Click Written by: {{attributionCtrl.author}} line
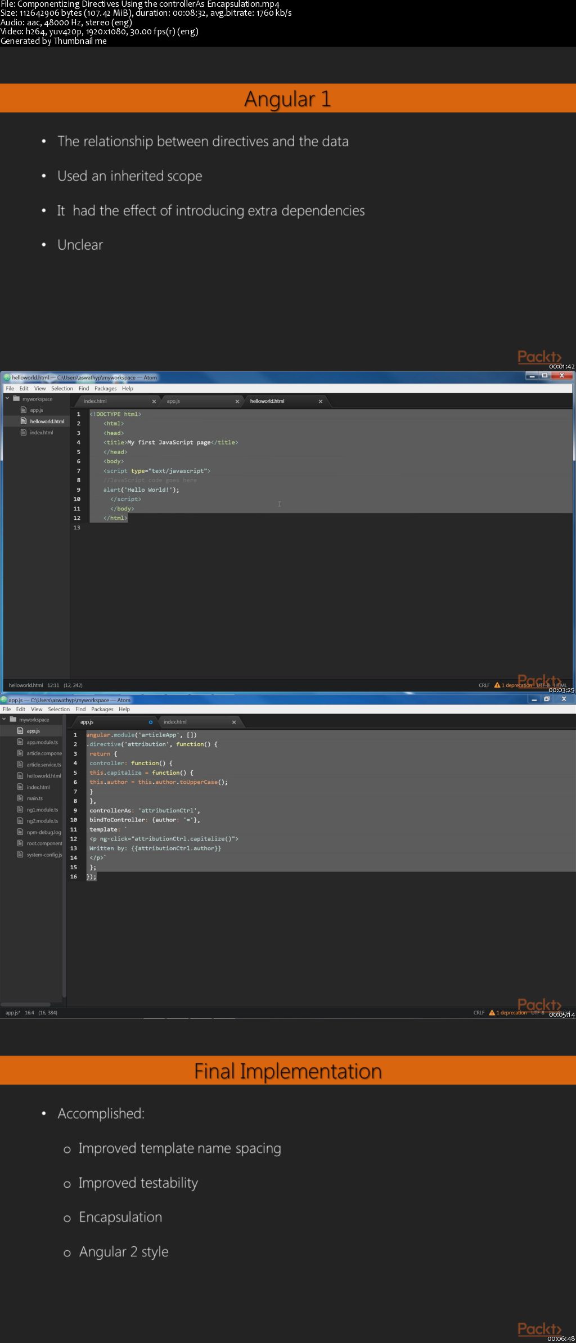This screenshot has width=576, height=1343. tap(155, 848)
